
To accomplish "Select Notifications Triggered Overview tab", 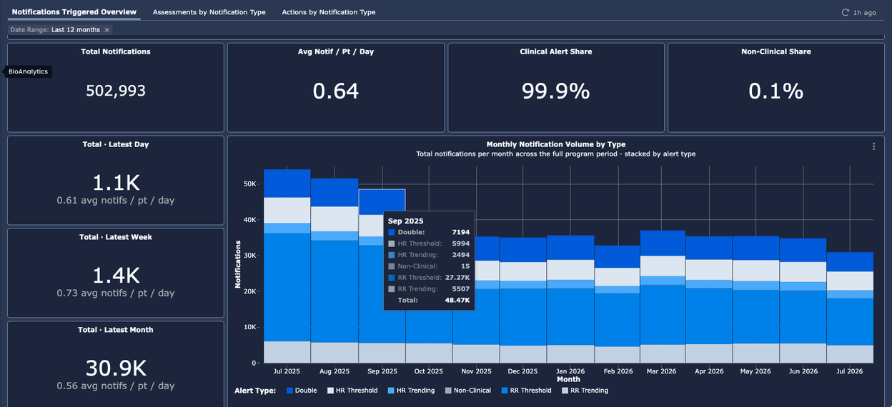I will [74, 12].
